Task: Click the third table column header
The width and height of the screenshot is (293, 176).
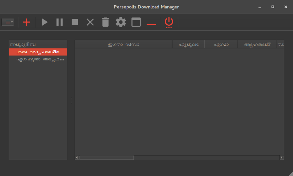Action: (x=221, y=44)
